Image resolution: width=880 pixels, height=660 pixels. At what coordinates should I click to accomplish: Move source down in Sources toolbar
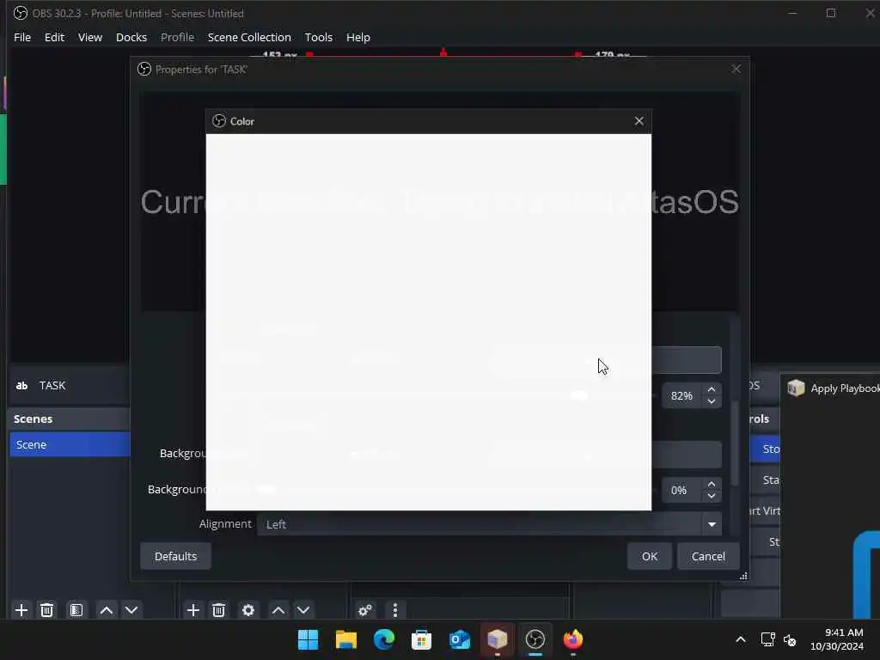(303, 610)
